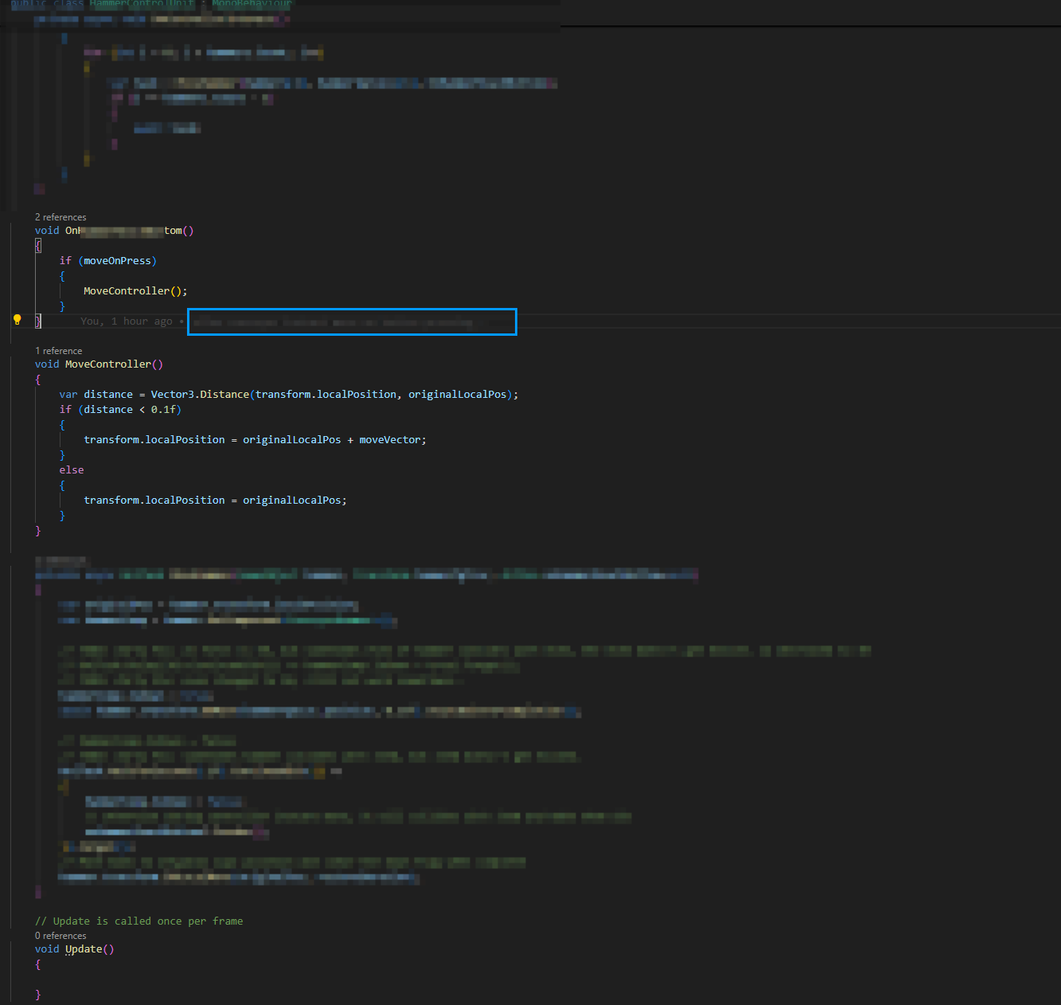1061x1005 pixels.
Task: Click moveVector in the addition expression
Action: (x=390, y=440)
